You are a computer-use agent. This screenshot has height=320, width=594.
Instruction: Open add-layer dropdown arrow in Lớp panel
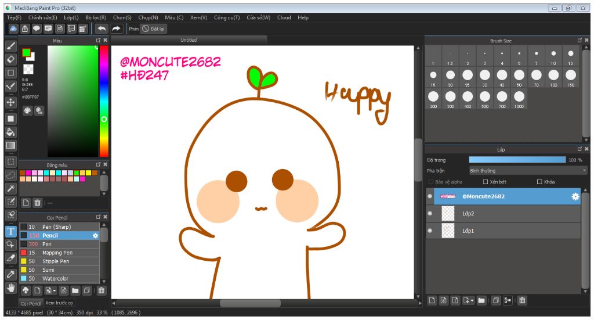point(472,301)
